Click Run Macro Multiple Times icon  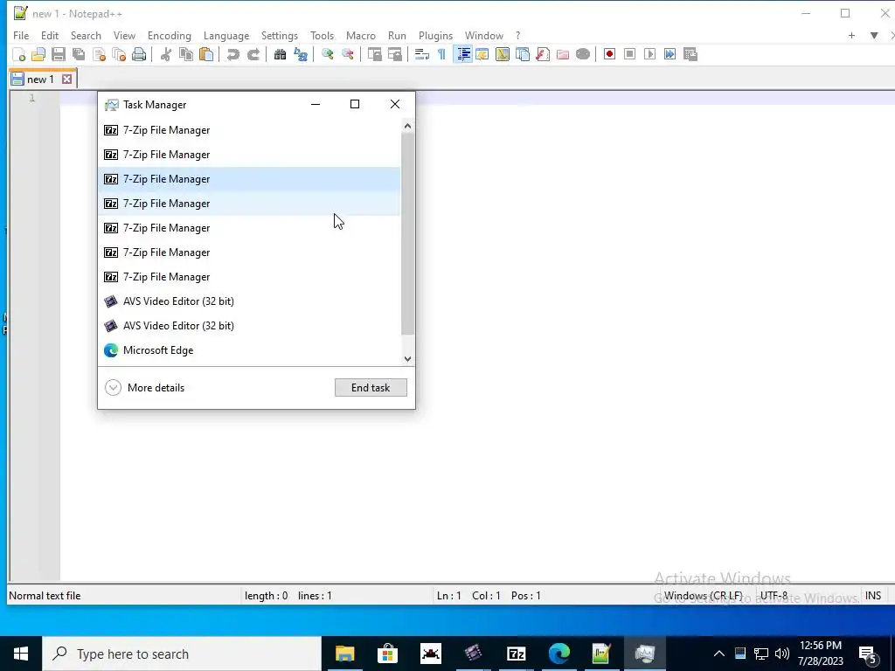[x=670, y=54]
